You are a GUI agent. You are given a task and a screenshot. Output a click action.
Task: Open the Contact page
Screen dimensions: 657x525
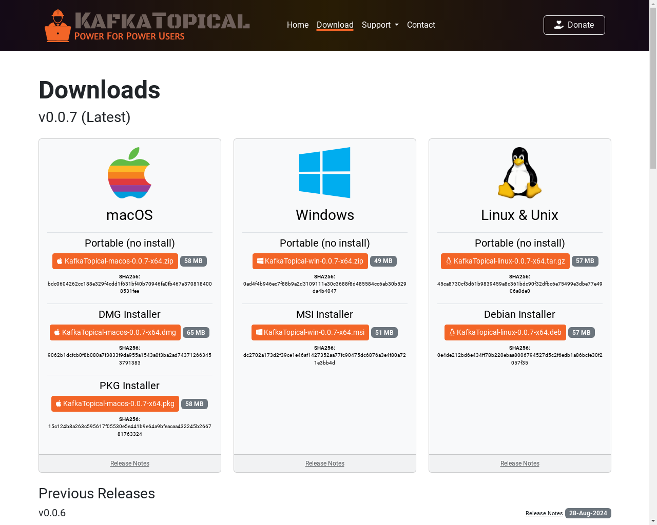click(x=421, y=25)
